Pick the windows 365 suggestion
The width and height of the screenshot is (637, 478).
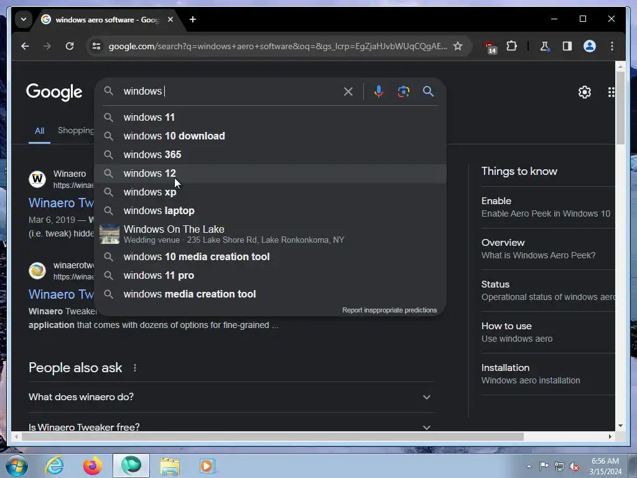pyautogui.click(x=270, y=155)
